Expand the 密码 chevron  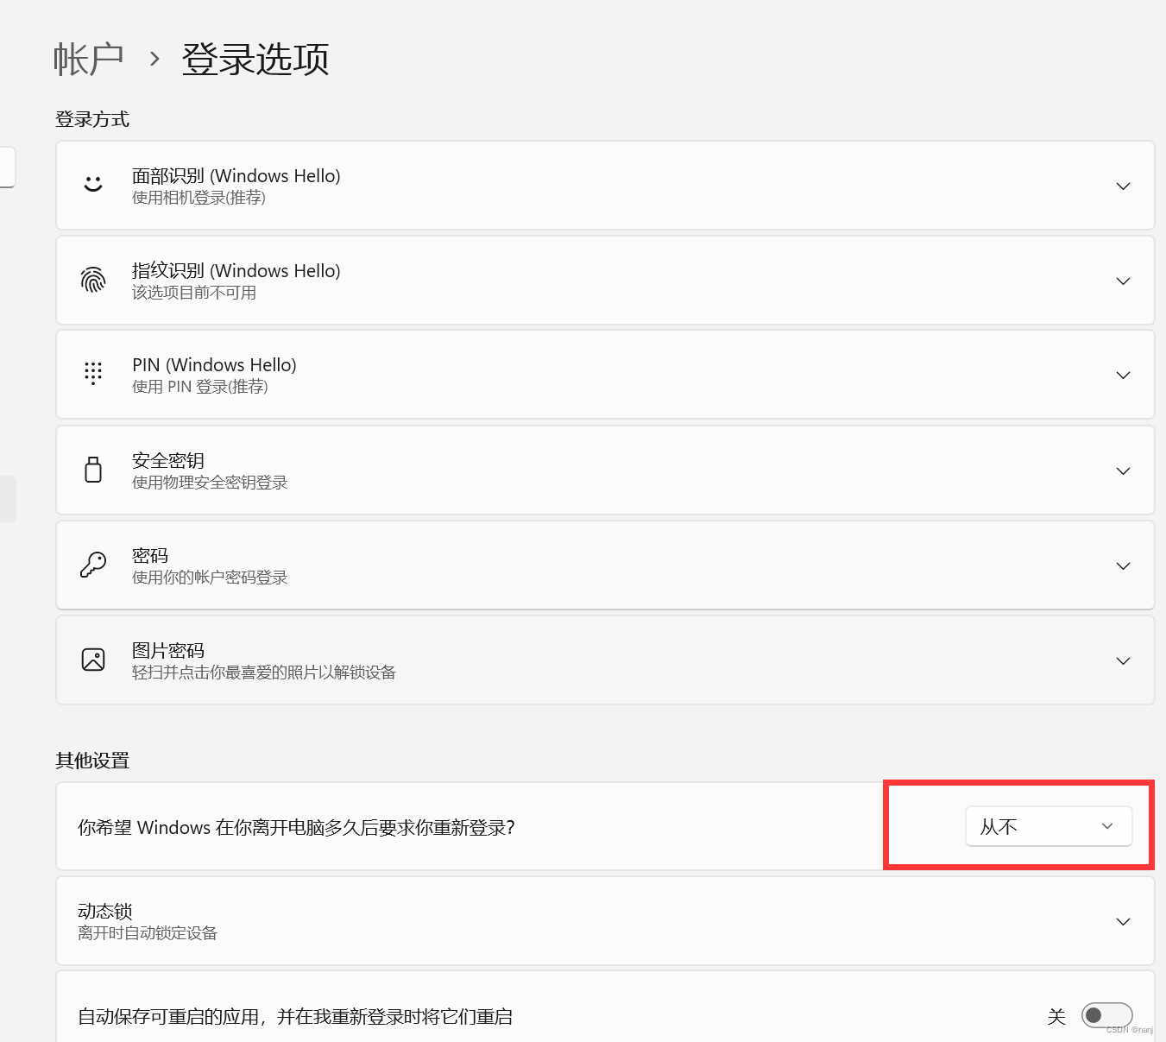pyautogui.click(x=1123, y=565)
